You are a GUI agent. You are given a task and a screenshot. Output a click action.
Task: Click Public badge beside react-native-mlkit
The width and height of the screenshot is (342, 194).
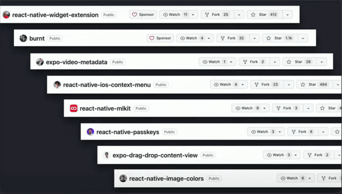pos(141,108)
